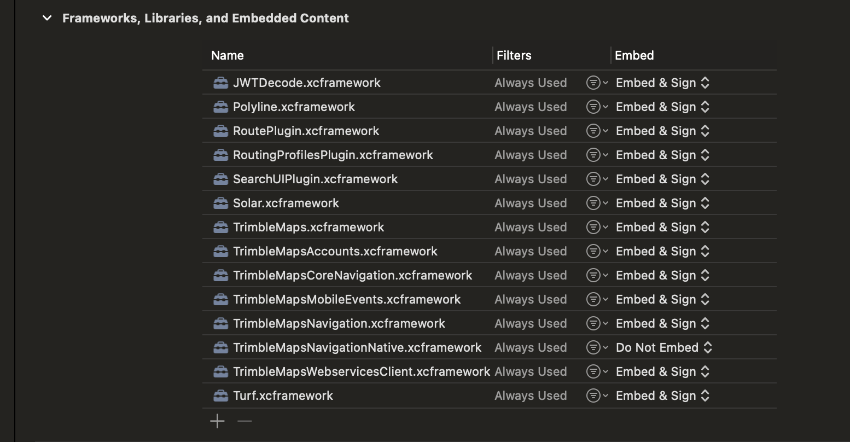Open the Embed dropdown for Turf.xcframework
The width and height of the screenshot is (850, 442).
[x=663, y=396]
